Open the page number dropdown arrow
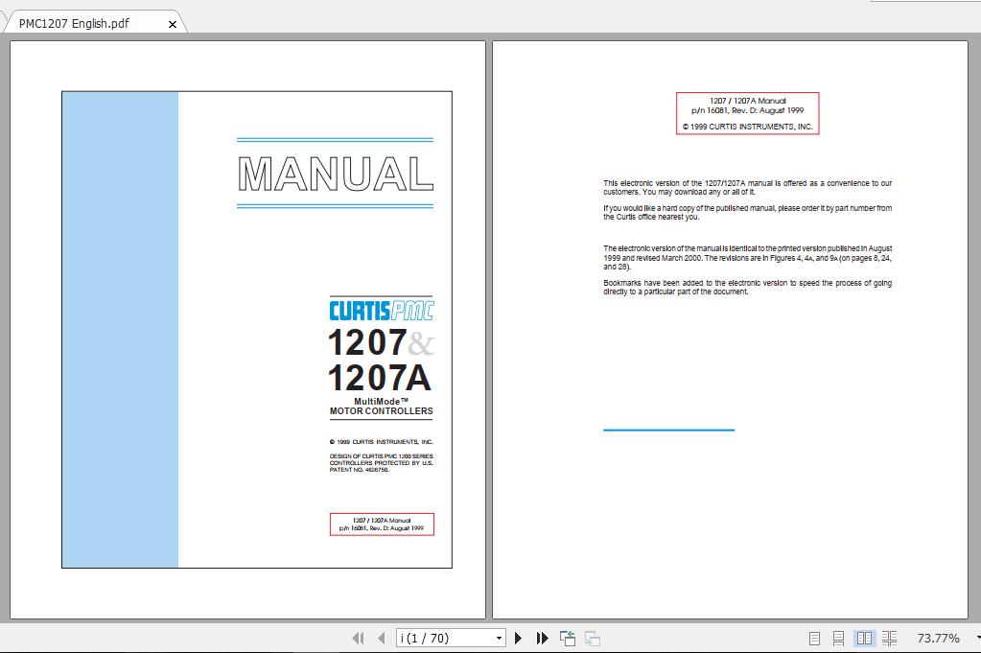 [x=499, y=638]
